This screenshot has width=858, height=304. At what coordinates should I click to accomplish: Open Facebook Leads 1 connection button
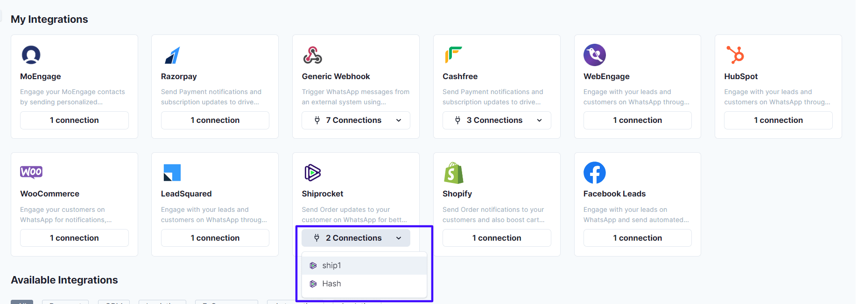click(x=638, y=238)
